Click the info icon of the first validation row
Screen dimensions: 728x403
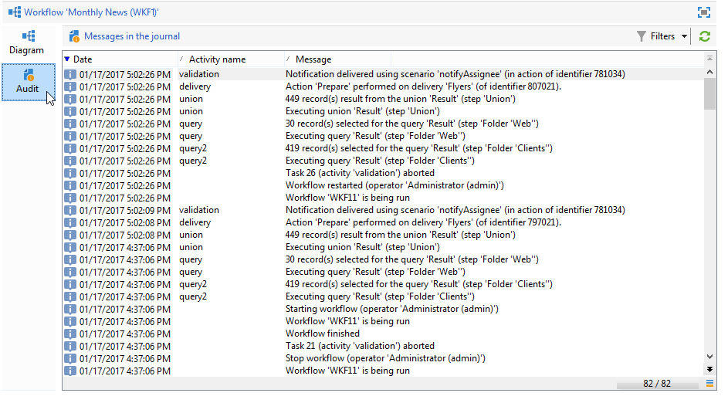tap(70, 74)
